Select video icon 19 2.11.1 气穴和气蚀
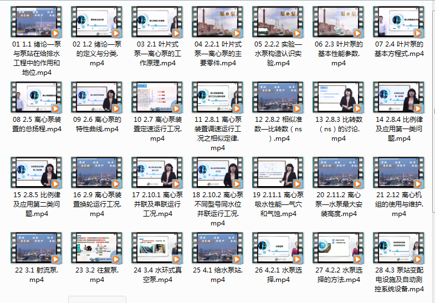 (x=278, y=173)
